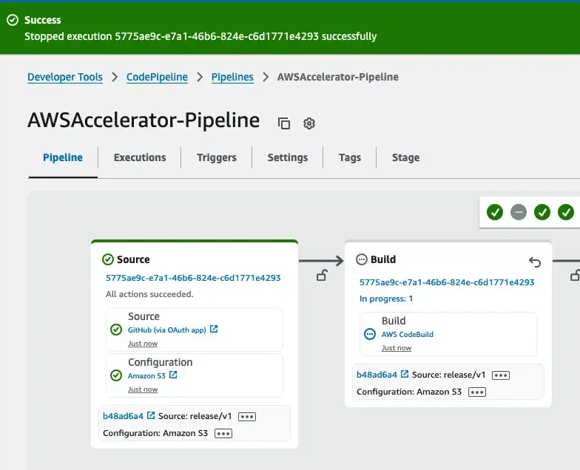Open AWS CodeBuild provider link
The image size is (580, 470).
(x=407, y=334)
